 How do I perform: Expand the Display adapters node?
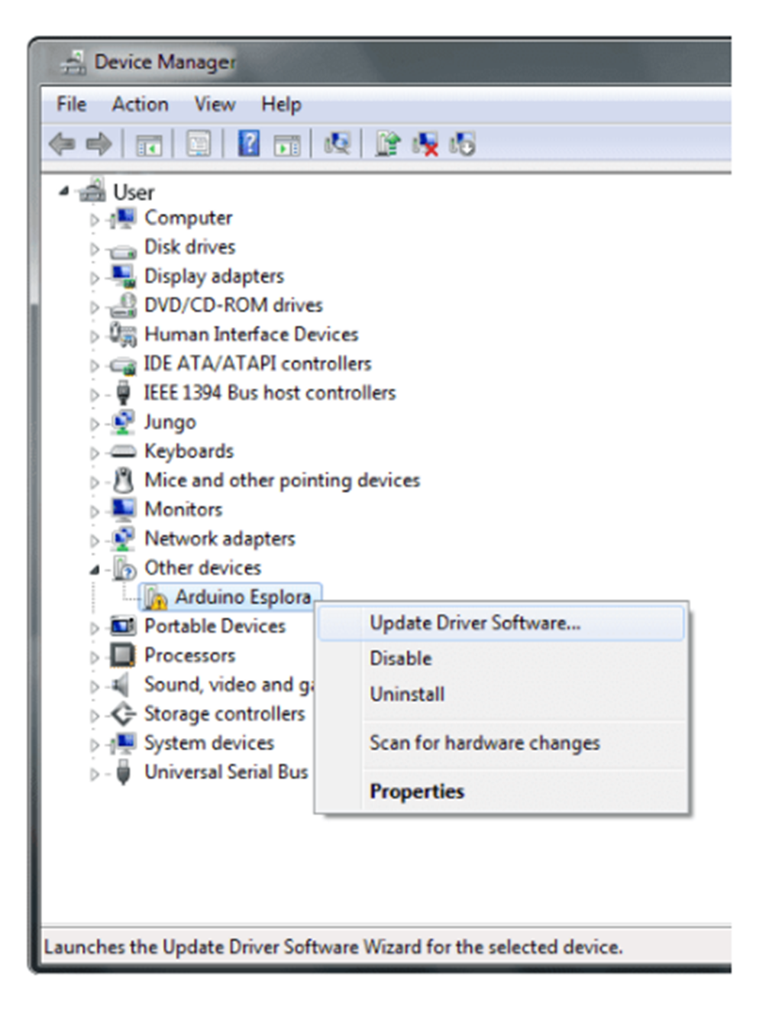coord(94,278)
